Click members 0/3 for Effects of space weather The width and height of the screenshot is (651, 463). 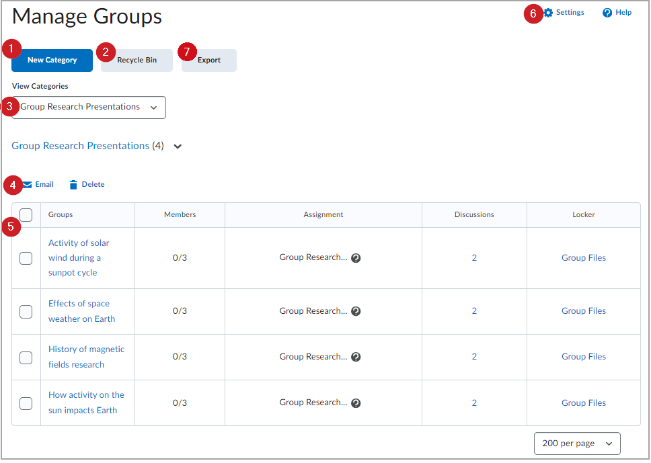tap(180, 311)
